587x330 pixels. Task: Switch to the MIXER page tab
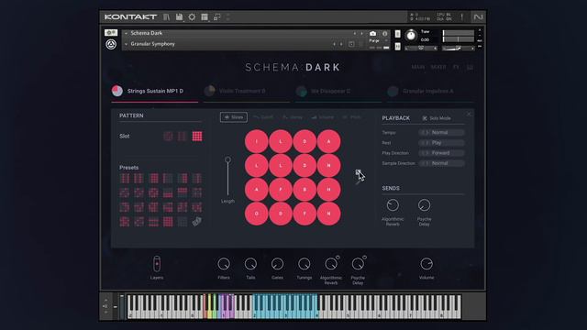(x=438, y=67)
